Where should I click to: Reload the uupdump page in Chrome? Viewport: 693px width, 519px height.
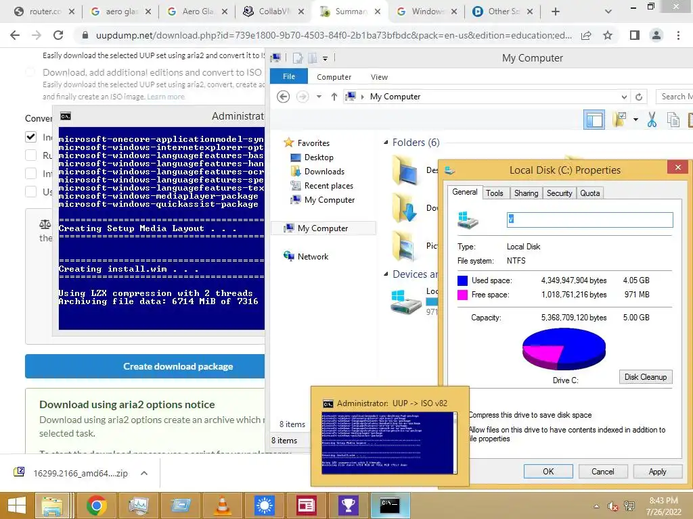[58, 35]
